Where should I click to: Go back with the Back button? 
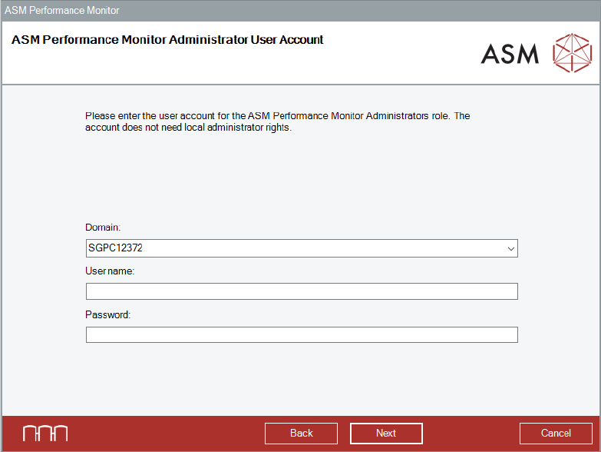tap(301, 434)
